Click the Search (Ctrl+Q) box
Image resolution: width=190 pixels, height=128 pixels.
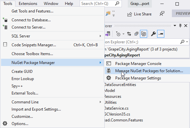pos(100,4)
